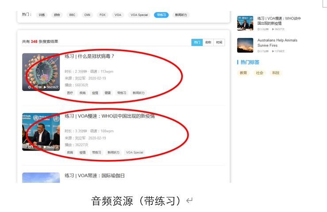Select the 科技 popular tag in sidebar
327x212 pixels.
click(276, 73)
